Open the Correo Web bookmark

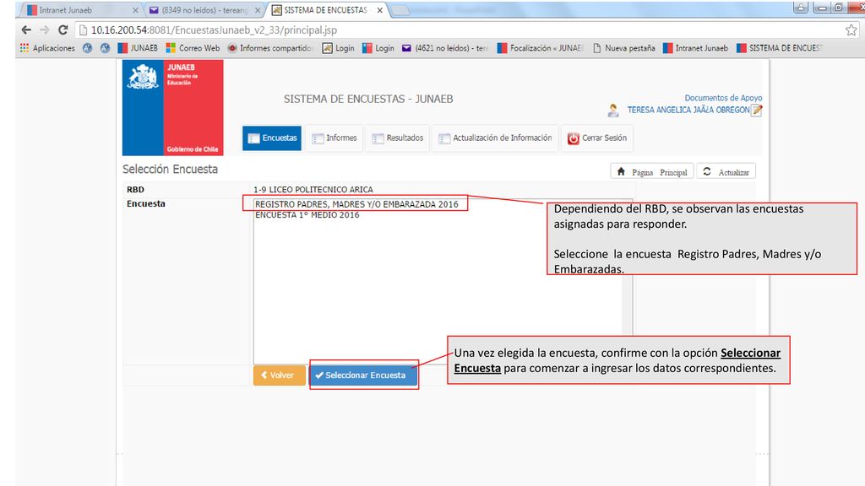point(193,48)
